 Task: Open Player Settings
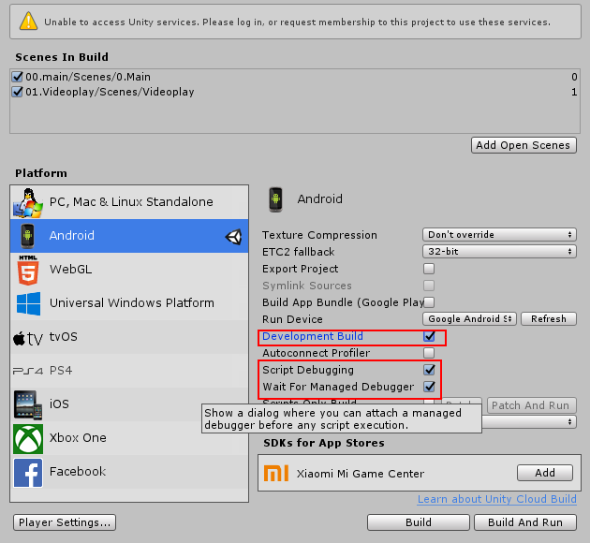click(65, 522)
